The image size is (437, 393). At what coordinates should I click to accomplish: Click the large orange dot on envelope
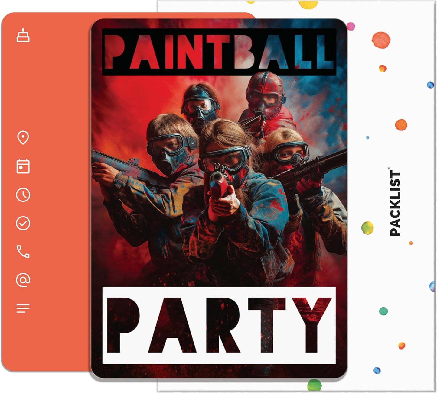pos(381,40)
